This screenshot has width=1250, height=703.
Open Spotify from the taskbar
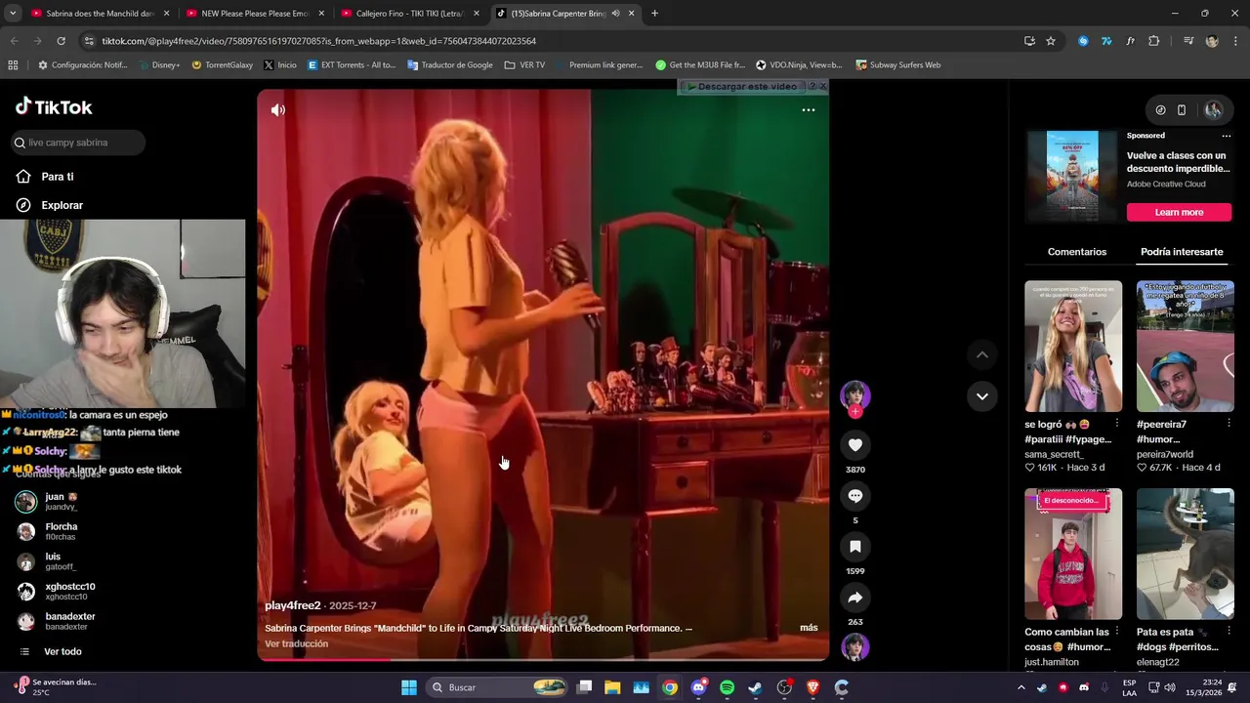click(x=727, y=687)
